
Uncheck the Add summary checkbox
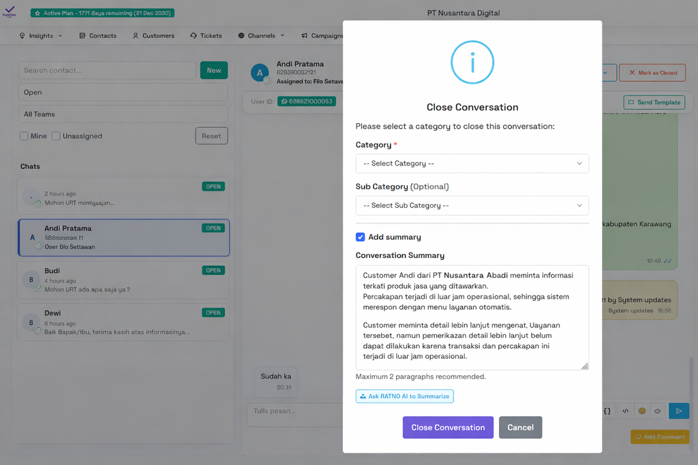point(361,237)
